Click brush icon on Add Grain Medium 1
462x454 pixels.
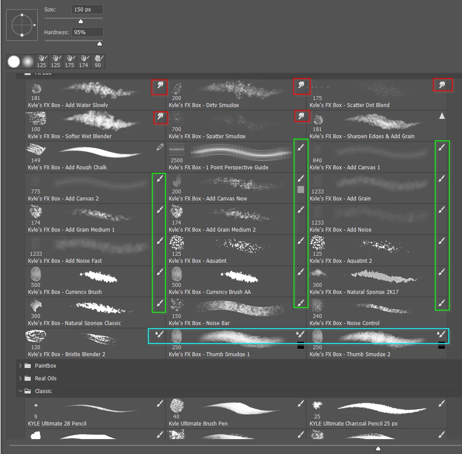click(160, 210)
